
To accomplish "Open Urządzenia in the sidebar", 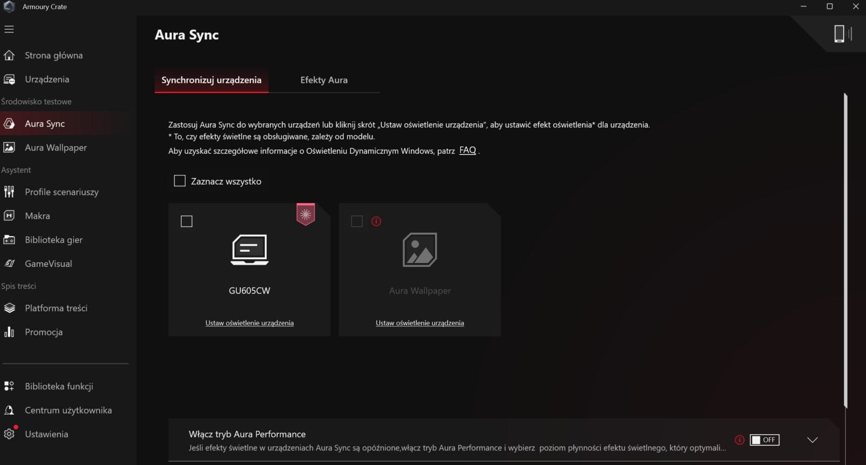I will coord(47,79).
